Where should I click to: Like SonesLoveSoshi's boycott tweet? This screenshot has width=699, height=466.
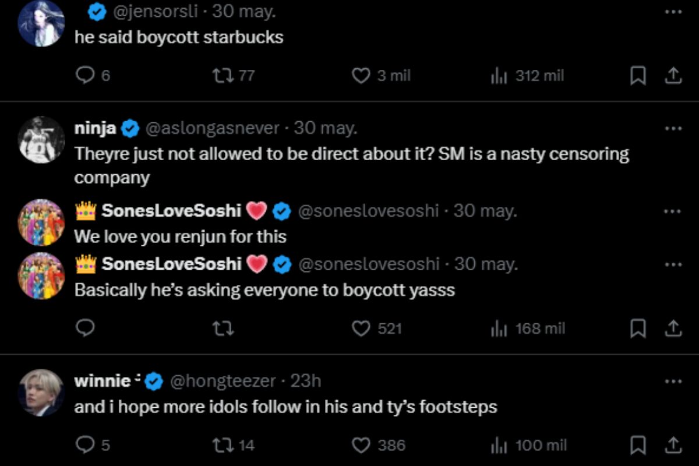point(361,329)
